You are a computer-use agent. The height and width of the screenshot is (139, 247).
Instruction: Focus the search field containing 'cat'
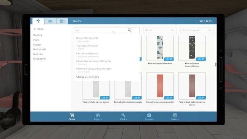(107, 30)
